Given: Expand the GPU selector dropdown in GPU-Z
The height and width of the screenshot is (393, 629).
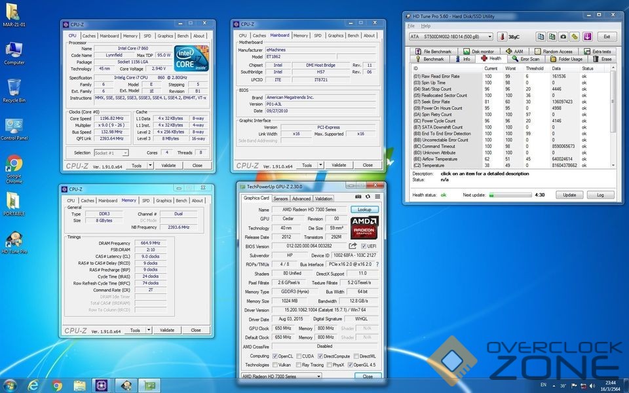Looking at the screenshot, I should (x=318, y=377).
